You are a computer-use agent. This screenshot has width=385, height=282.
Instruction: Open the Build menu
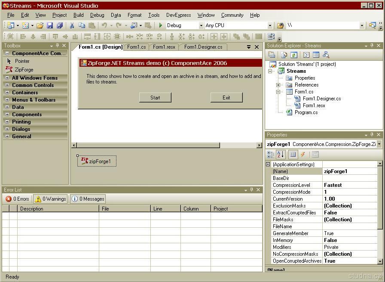click(78, 15)
